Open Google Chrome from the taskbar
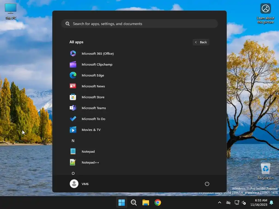This screenshot has width=279, height=209. tap(158, 202)
